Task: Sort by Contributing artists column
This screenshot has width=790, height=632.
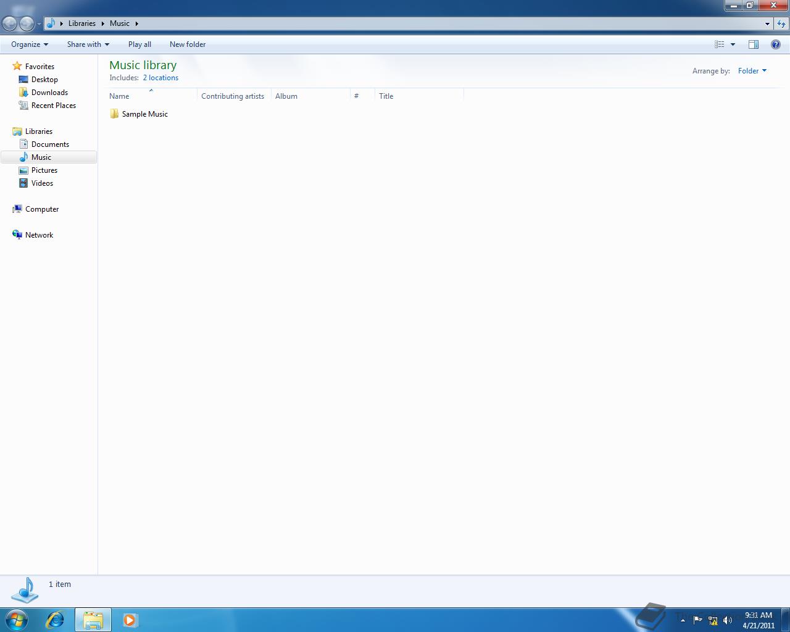Action: tap(234, 96)
